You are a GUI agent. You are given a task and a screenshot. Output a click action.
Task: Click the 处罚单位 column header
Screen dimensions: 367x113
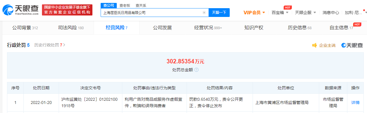point(286,88)
